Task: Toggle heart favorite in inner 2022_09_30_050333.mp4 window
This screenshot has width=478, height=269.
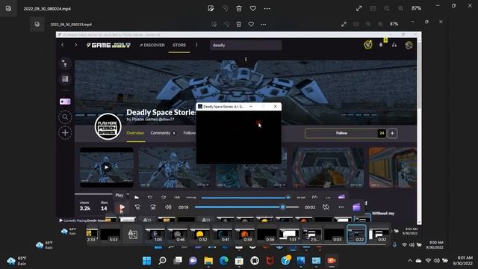Action: [x=251, y=24]
